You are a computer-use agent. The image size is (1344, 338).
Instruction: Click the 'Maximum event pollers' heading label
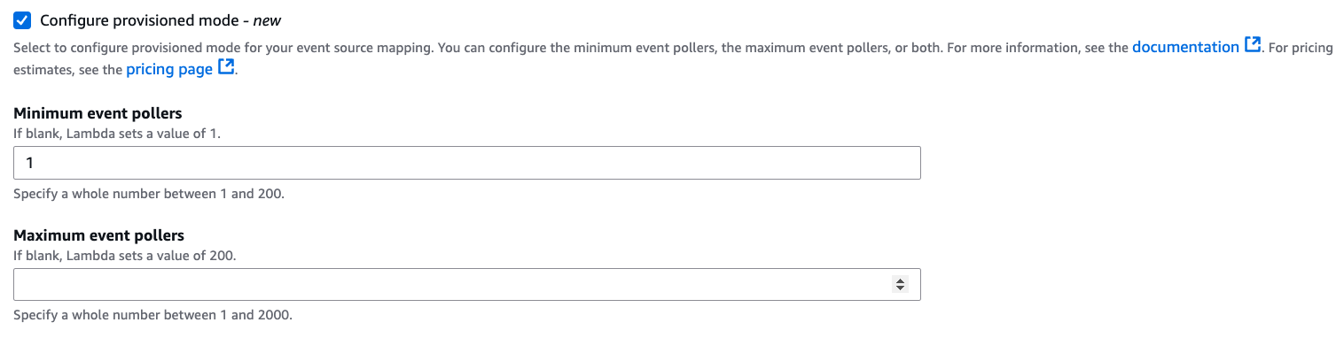(x=98, y=235)
